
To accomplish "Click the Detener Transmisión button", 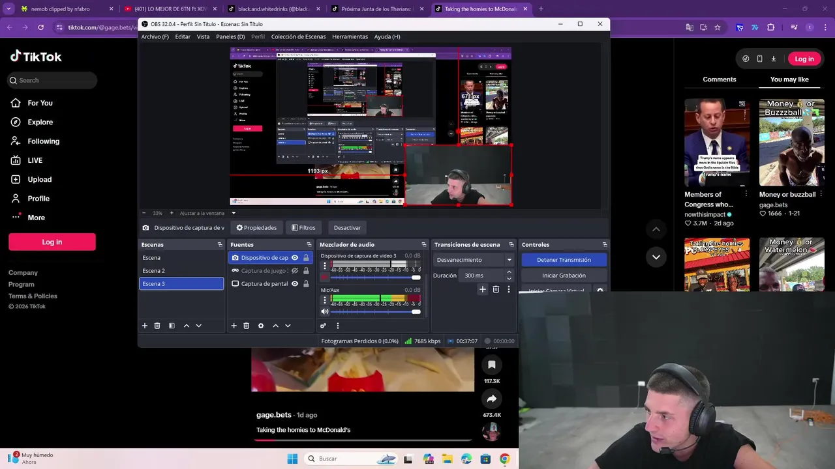I will [564, 260].
